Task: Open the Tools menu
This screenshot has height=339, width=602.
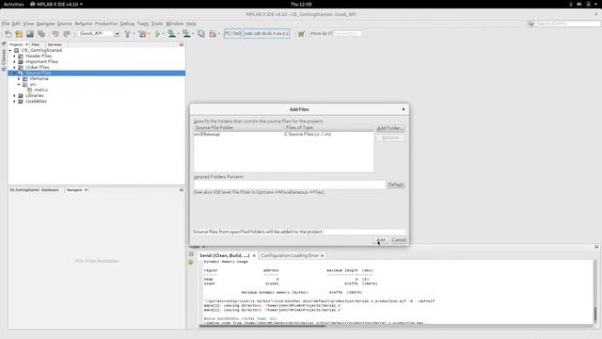Action: tap(157, 24)
